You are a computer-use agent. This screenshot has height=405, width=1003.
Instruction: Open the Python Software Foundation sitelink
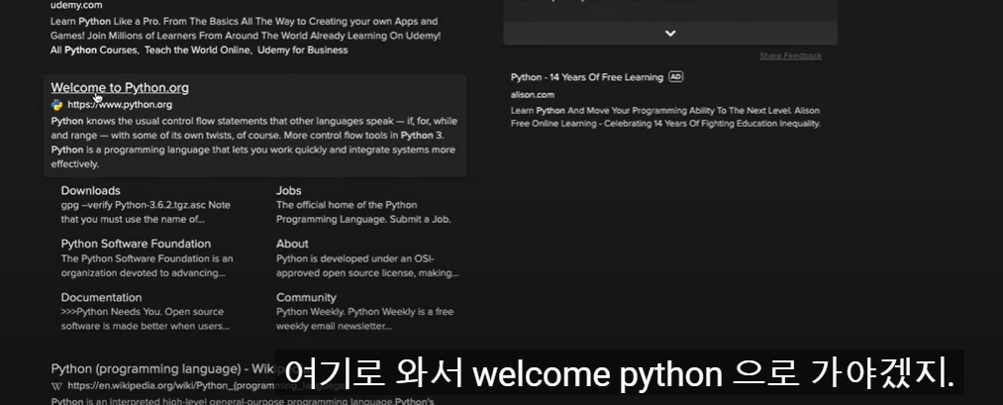(136, 244)
